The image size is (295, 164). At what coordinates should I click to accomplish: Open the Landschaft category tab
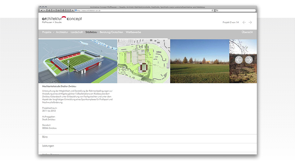(77, 32)
